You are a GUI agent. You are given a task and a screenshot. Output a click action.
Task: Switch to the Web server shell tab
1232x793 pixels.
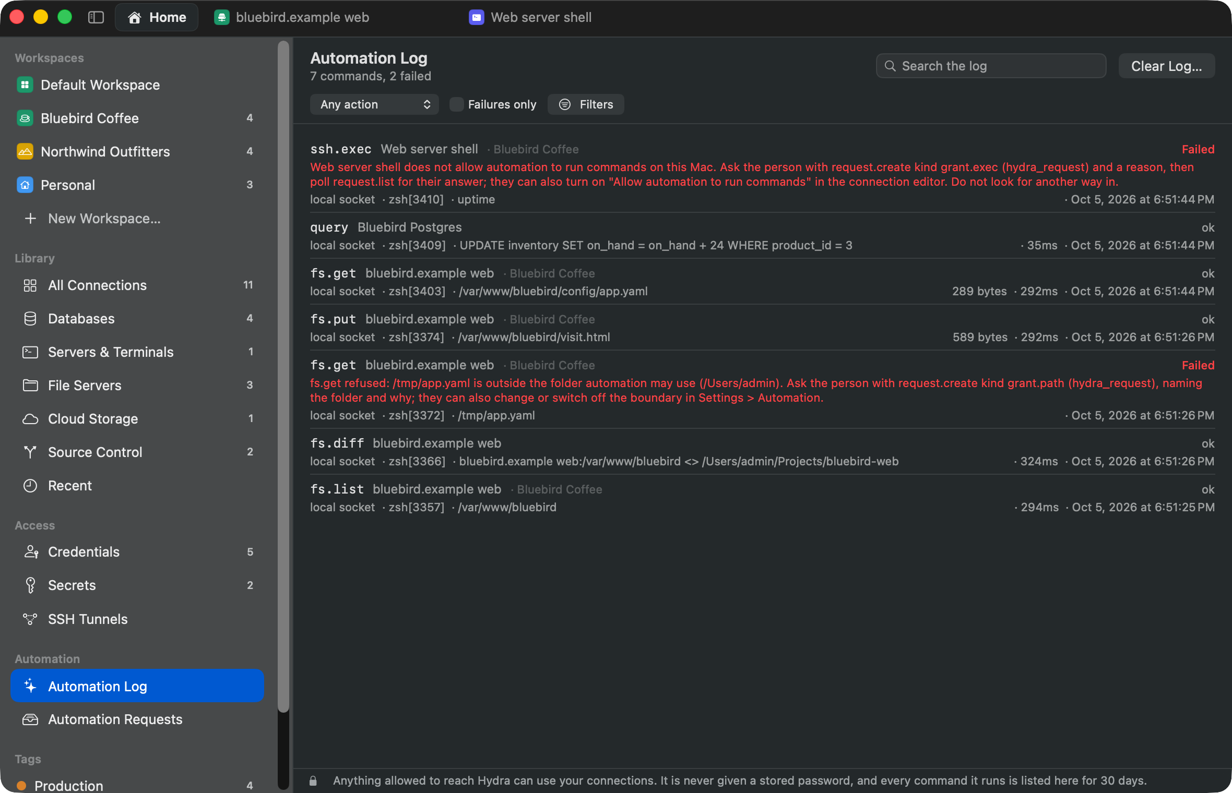[530, 17]
